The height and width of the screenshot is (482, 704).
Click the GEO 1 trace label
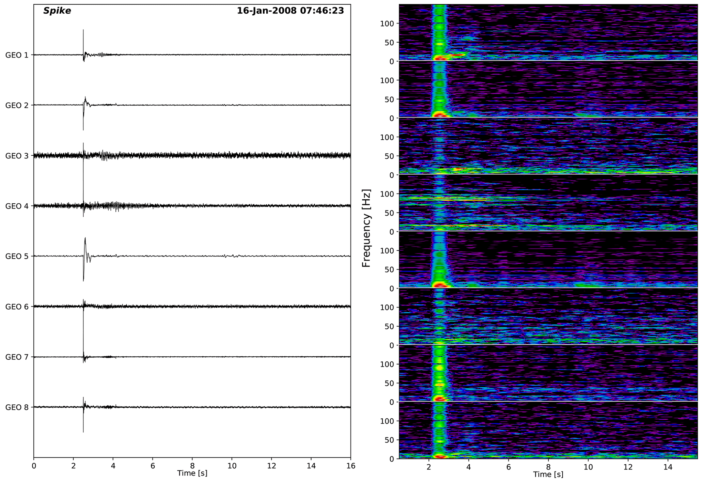(x=17, y=55)
